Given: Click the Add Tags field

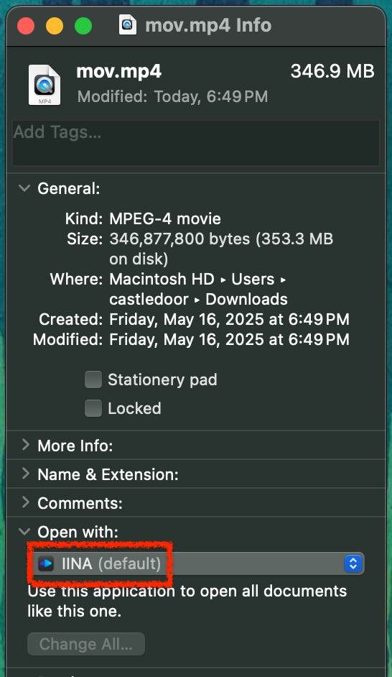Looking at the screenshot, I should pyautogui.click(x=196, y=143).
